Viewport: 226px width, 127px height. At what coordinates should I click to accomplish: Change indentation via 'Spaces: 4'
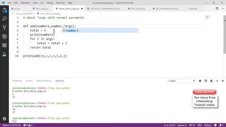click(182, 125)
